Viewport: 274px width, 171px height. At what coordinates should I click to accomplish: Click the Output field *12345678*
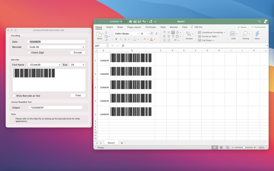click(x=55, y=107)
